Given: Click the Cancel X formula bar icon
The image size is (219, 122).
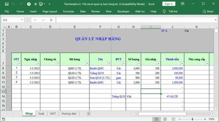Looking at the screenshot, I should (35, 20).
